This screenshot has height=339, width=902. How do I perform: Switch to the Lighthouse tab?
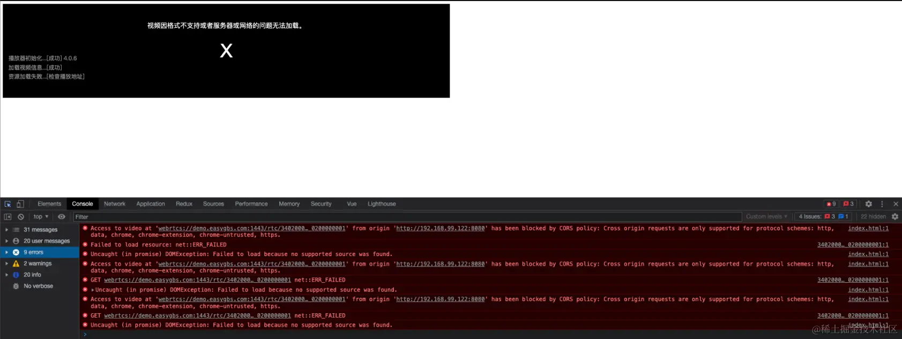tap(382, 204)
